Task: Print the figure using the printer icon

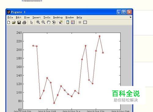Action: [24, 22]
